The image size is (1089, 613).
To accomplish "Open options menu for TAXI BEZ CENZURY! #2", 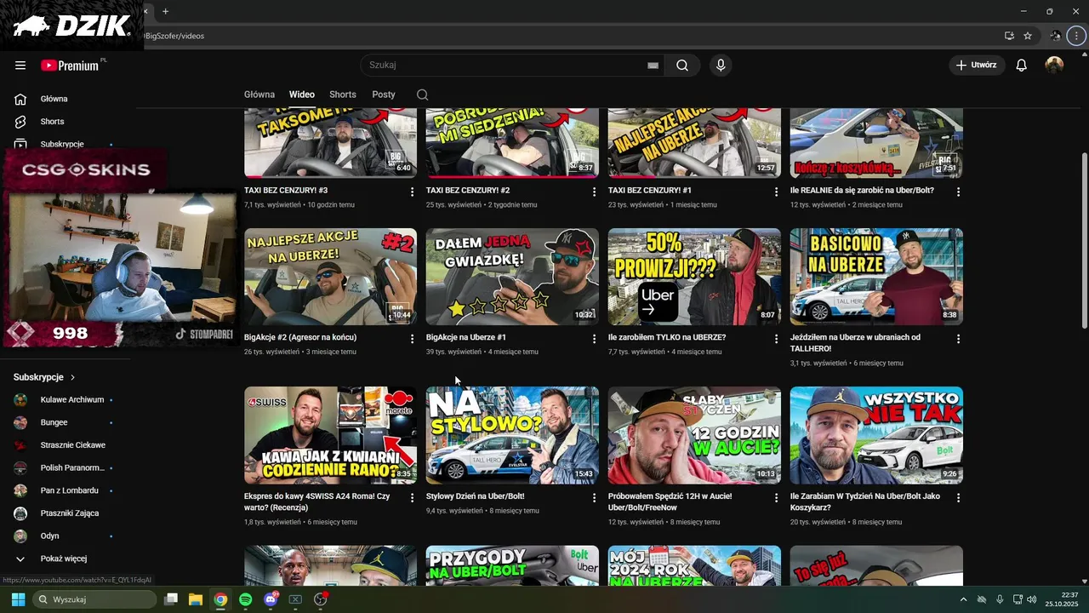I will (595, 192).
